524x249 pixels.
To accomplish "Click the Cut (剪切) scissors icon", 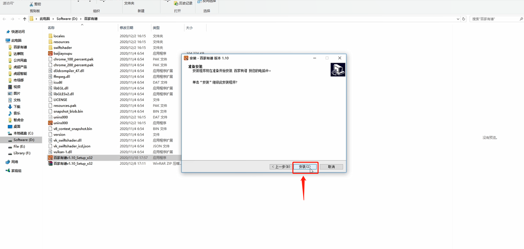I will point(31,4).
